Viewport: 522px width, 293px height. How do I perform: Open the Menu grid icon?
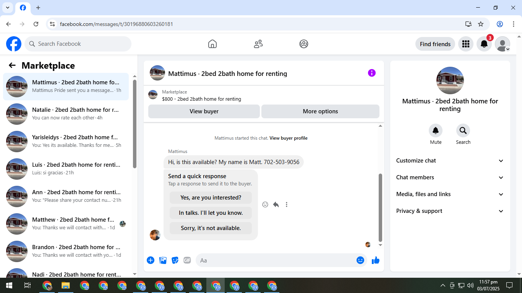click(465, 44)
